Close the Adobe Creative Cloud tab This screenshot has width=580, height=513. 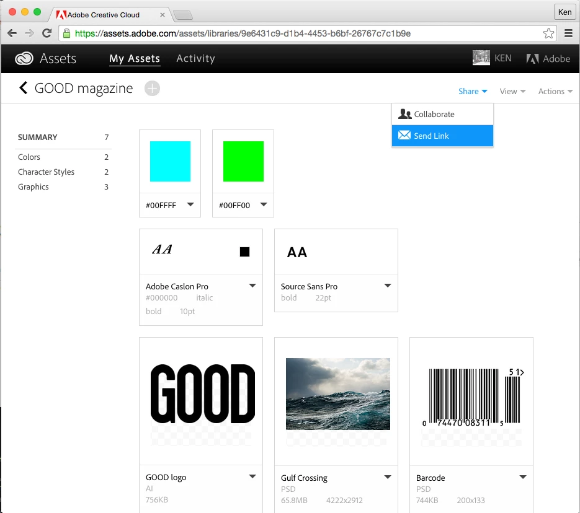point(163,15)
